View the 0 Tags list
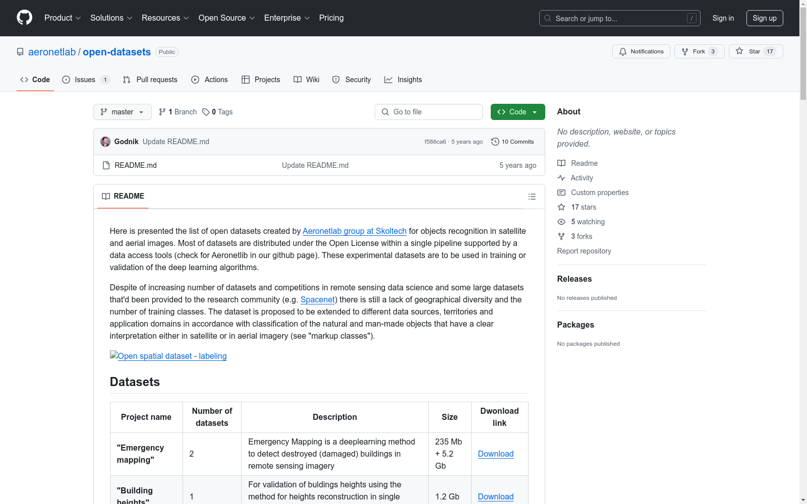Viewport: 807px width, 504px height. click(217, 112)
